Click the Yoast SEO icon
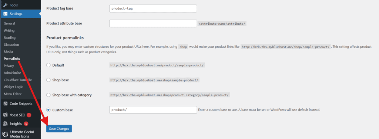This screenshot has width=379, height=139. 5,115
